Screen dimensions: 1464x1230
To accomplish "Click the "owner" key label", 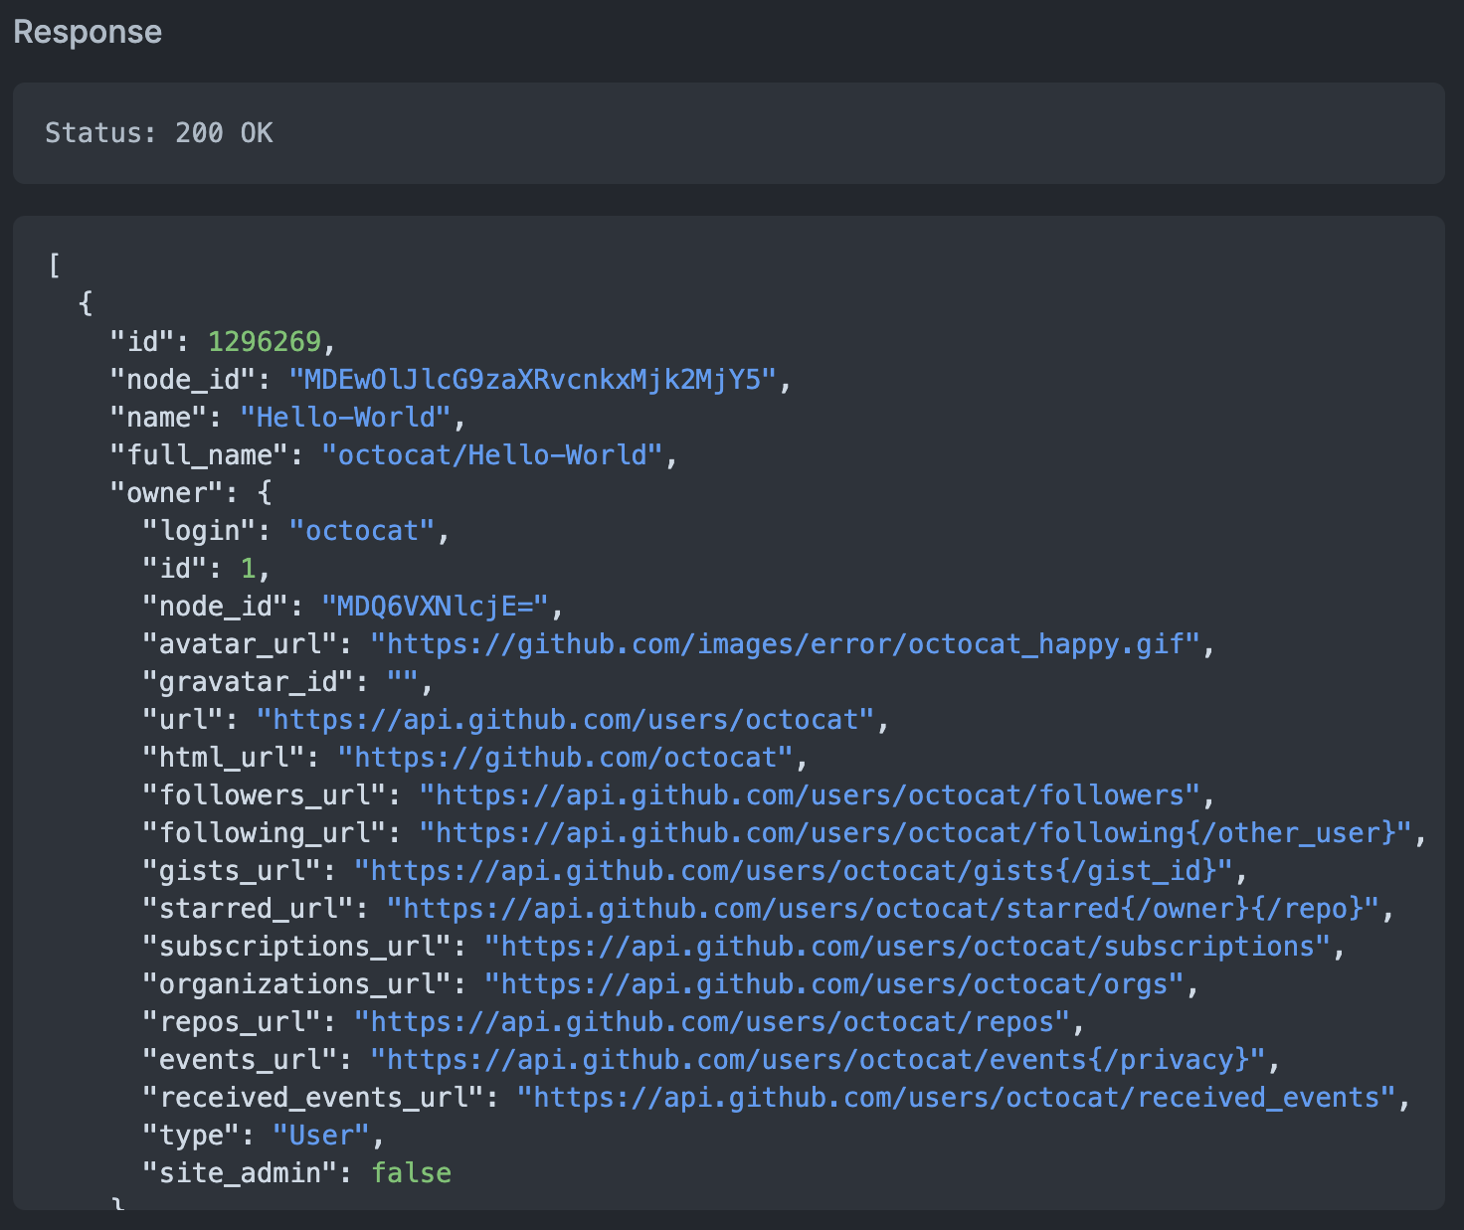I will 167,493.
